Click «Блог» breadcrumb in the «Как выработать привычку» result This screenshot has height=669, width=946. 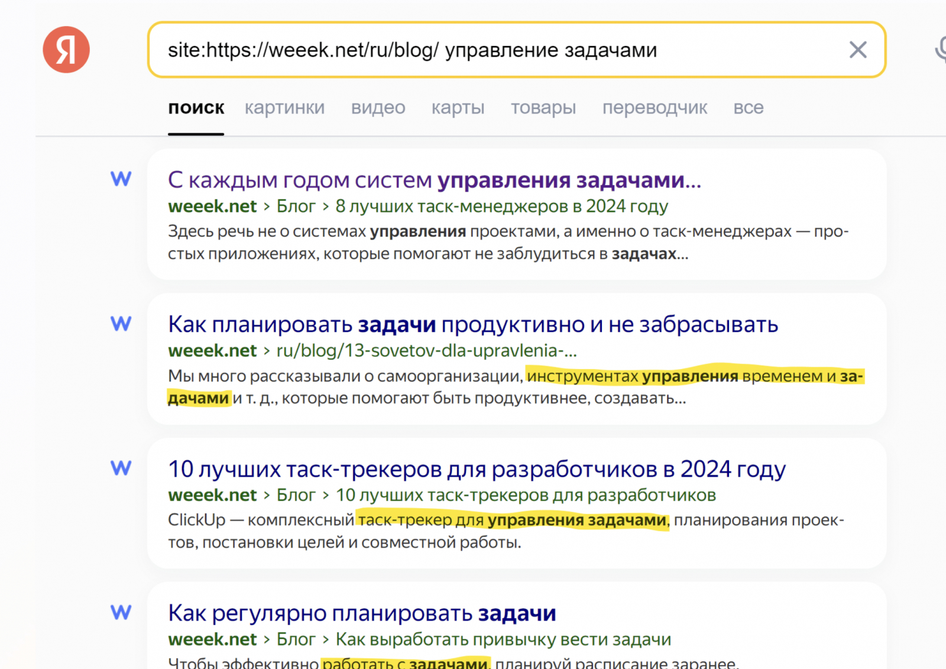tap(296, 639)
